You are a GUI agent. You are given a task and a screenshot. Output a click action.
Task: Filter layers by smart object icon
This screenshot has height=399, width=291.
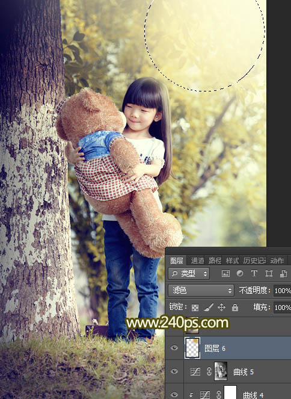(283, 274)
